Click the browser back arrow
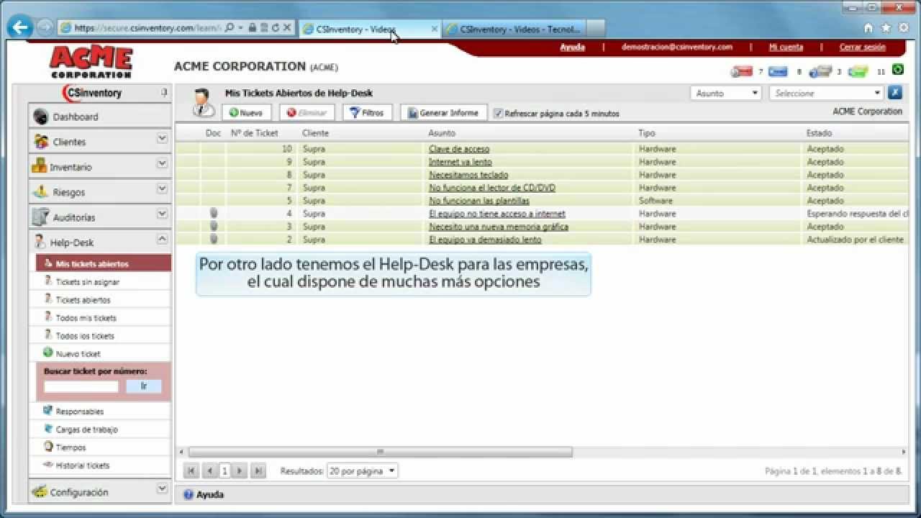This screenshot has height=518, width=921. [x=20, y=27]
